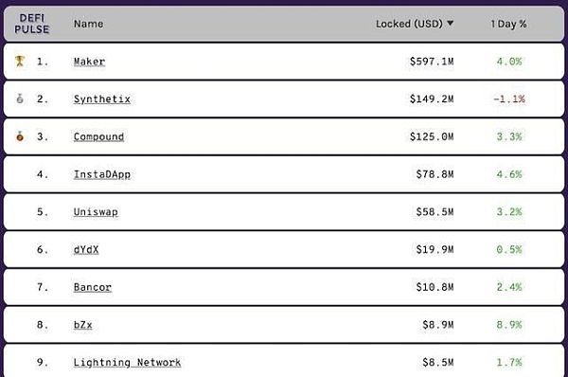Toggle the Locked (USD) sort arrow
The width and height of the screenshot is (568, 377).
tap(450, 23)
